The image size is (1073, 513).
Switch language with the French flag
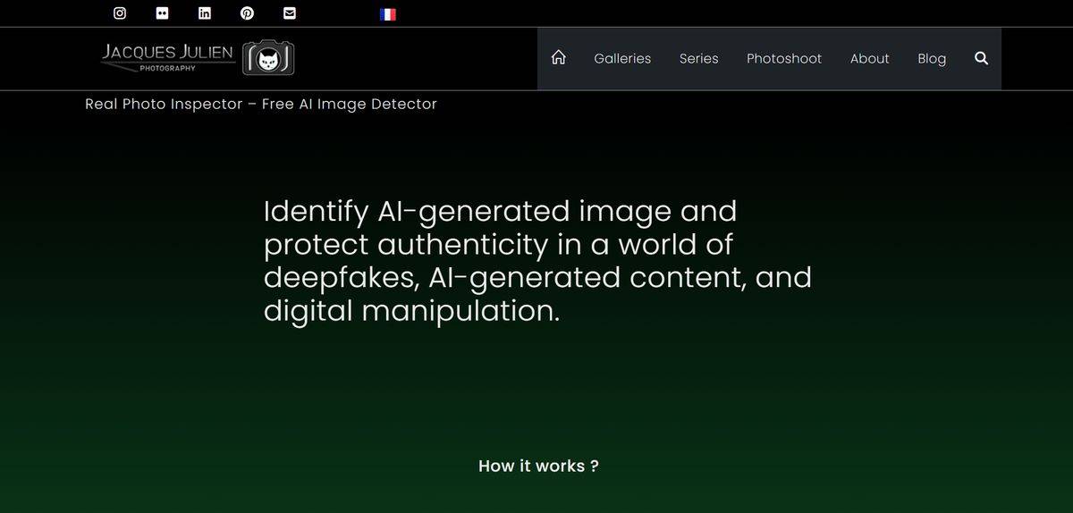point(388,14)
